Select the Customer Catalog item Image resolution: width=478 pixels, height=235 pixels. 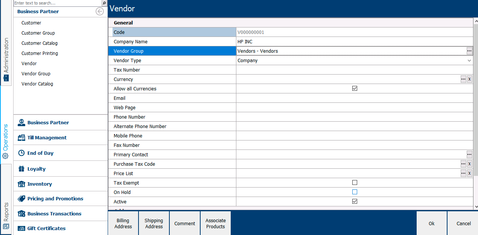40,43
